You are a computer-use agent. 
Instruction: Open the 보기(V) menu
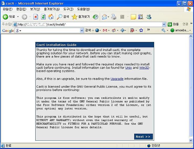click(35, 9)
